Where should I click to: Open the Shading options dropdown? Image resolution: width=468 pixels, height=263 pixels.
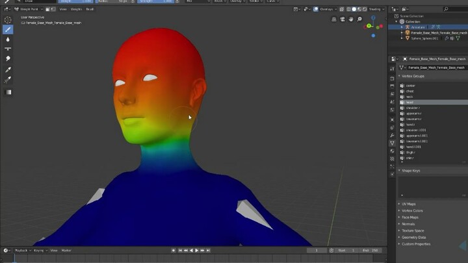click(x=376, y=9)
